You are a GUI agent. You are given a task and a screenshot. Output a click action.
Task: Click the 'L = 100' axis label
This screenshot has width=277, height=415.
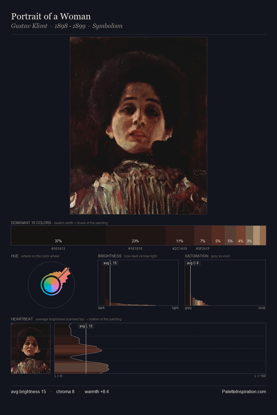coord(260,376)
